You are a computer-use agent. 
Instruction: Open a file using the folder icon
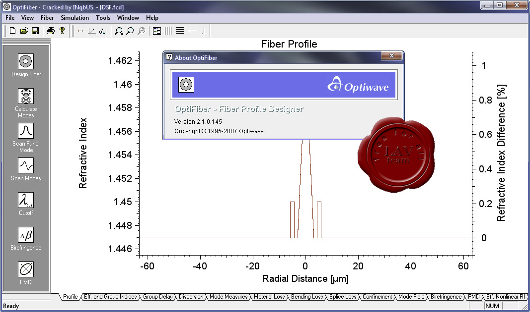coord(24,31)
